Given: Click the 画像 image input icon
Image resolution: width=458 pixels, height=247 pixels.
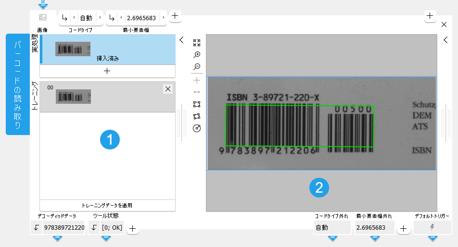Looking at the screenshot, I should (x=43, y=17).
